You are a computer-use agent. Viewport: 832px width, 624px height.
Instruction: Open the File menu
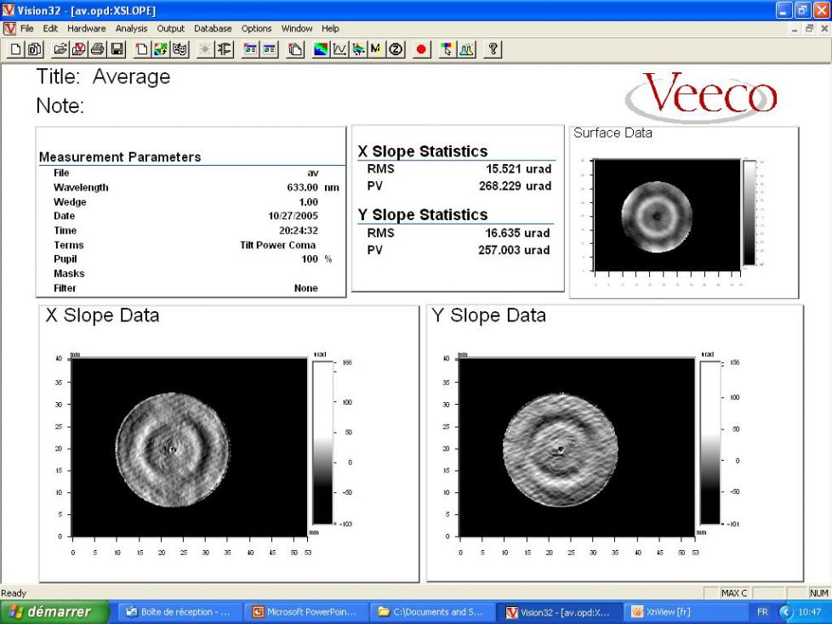26,29
